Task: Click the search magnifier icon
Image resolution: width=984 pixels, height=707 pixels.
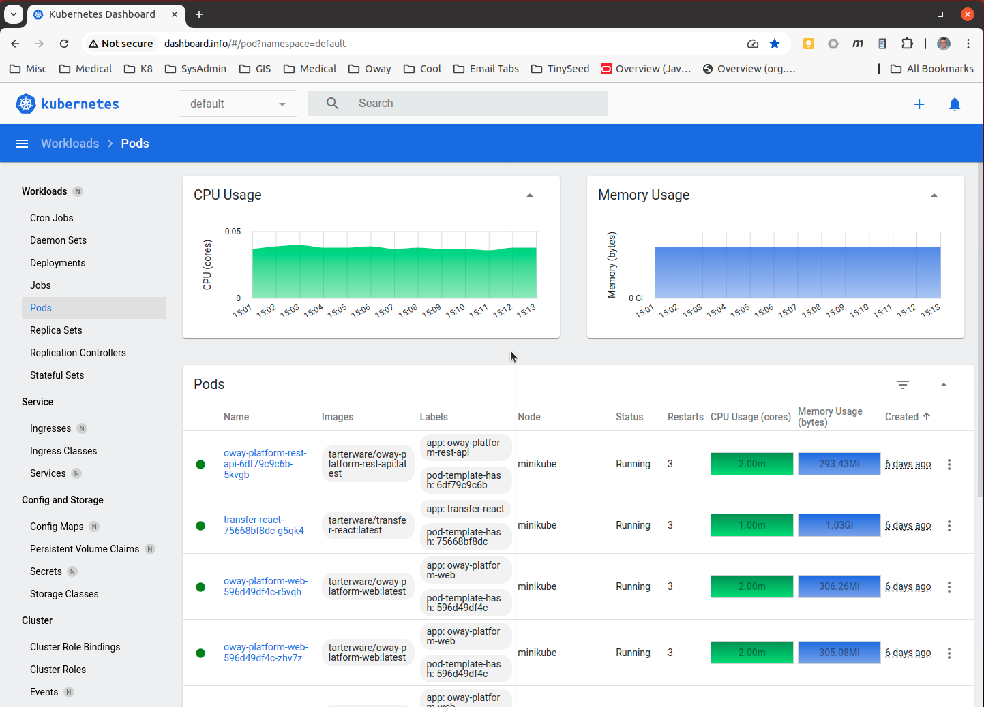Action: click(x=332, y=104)
